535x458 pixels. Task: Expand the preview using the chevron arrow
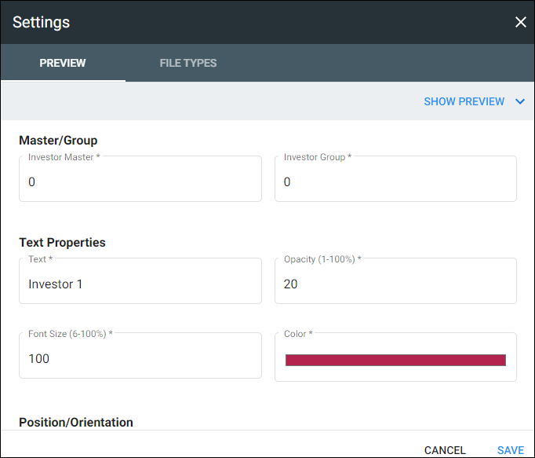pos(519,101)
